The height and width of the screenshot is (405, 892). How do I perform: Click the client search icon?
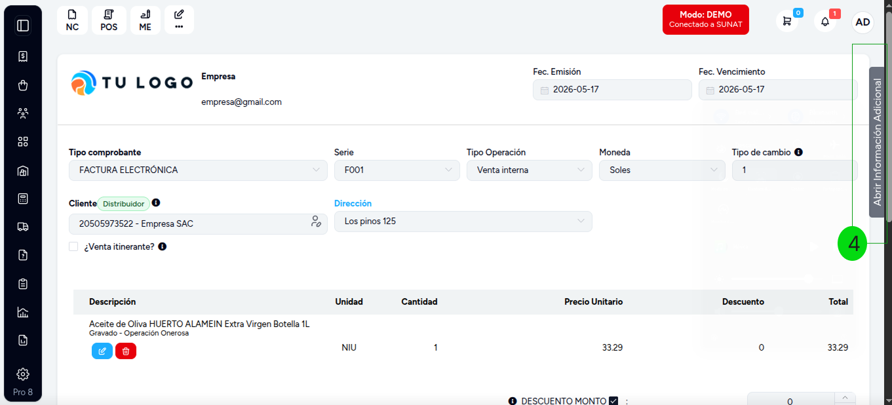tap(316, 222)
